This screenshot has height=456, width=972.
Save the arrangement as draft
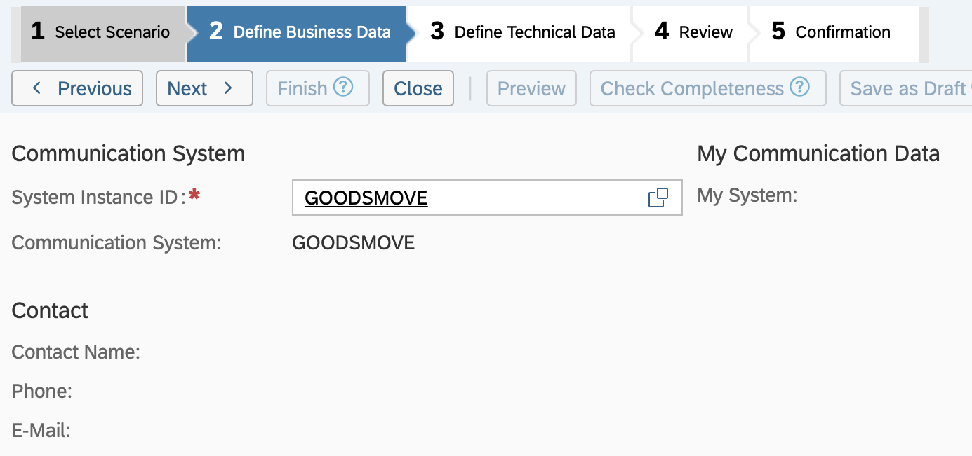pyautogui.click(x=907, y=88)
